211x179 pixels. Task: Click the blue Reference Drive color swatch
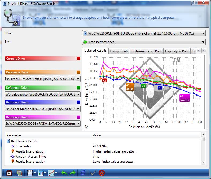78,102
